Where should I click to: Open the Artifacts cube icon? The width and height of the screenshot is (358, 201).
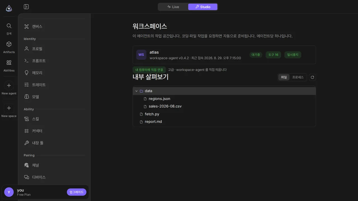click(9, 44)
